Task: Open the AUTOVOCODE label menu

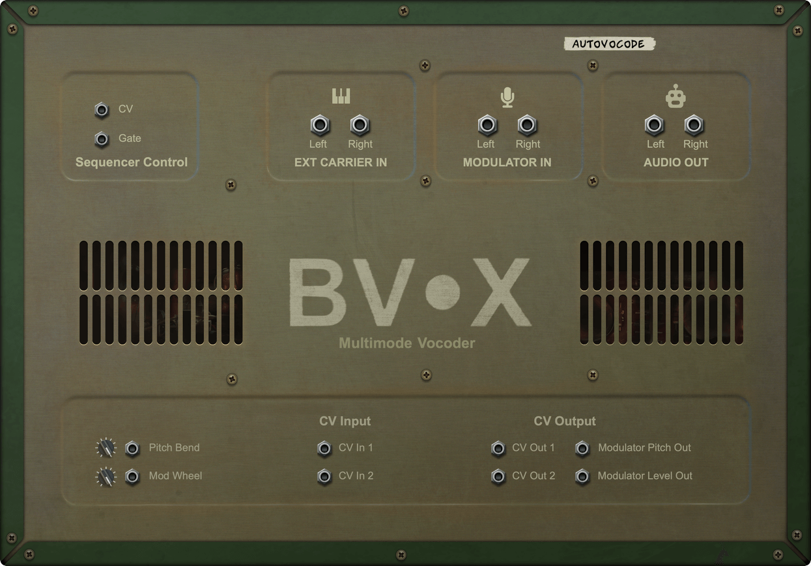Action: click(609, 44)
